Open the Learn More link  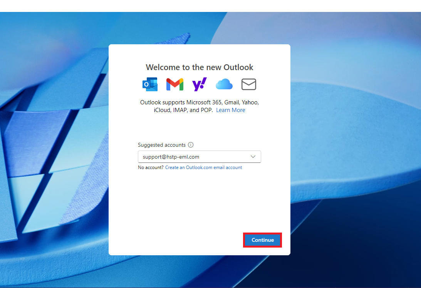230,110
